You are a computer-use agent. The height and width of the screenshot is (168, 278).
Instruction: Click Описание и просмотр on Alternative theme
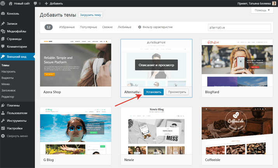tap(156, 65)
